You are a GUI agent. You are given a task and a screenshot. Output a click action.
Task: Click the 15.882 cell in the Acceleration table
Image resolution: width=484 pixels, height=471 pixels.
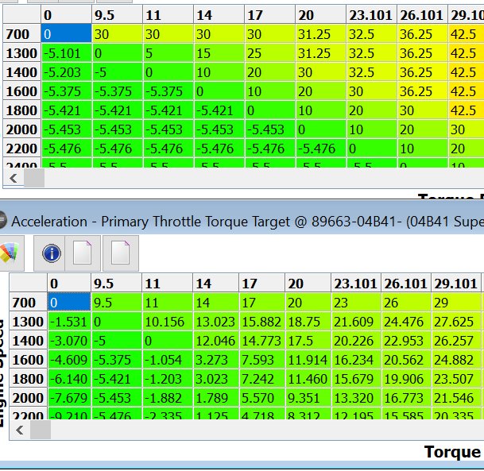click(261, 322)
